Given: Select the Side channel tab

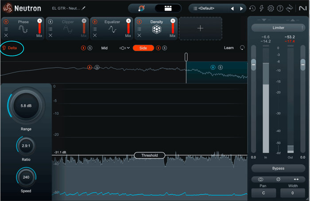Looking at the screenshot, I should click(143, 48).
